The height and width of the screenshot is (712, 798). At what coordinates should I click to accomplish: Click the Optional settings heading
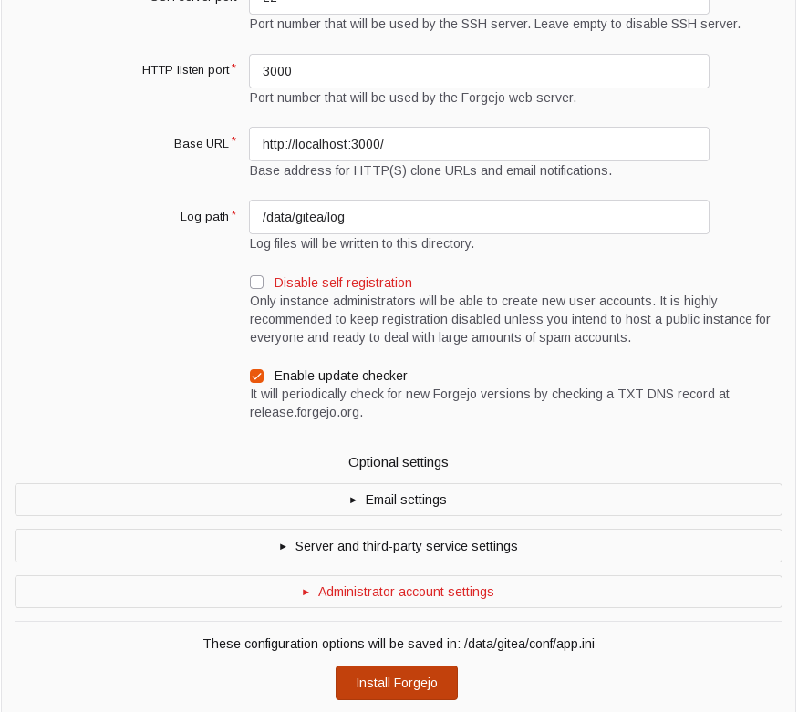[399, 462]
